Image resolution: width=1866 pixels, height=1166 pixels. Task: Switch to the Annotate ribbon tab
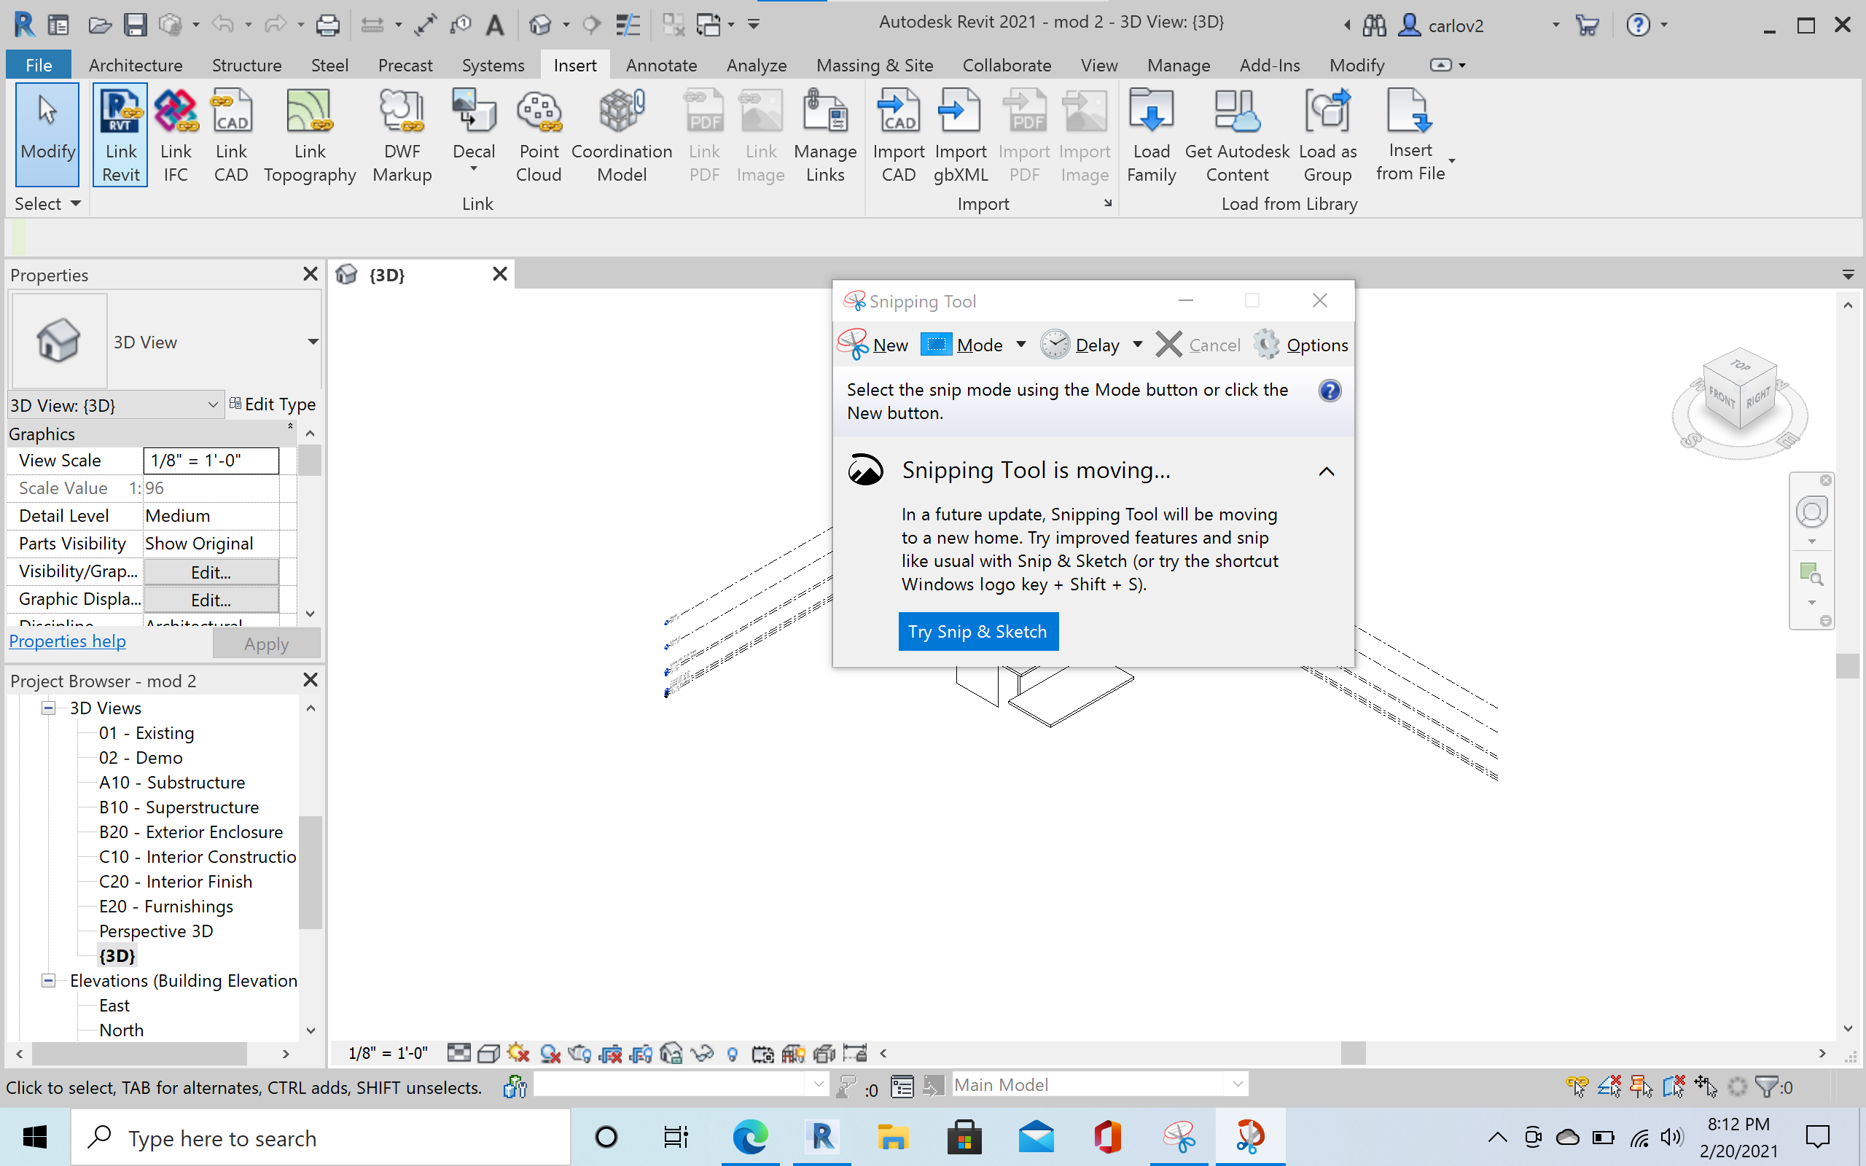[x=661, y=65]
